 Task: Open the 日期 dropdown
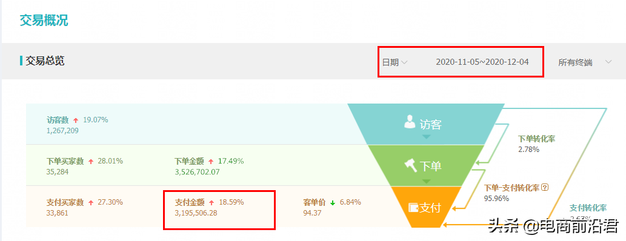(395, 62)
